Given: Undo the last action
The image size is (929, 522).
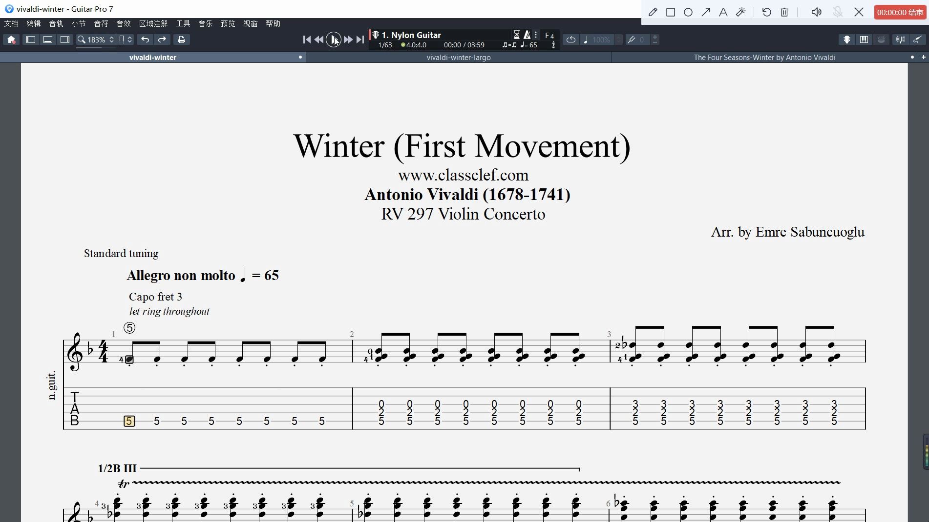Looking at the screenshot, I should (145, 40).
